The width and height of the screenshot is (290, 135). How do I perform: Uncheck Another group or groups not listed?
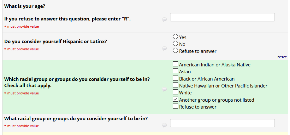[176, 99]
